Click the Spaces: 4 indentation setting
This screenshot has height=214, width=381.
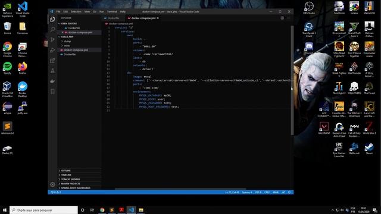tap(247, 192)
